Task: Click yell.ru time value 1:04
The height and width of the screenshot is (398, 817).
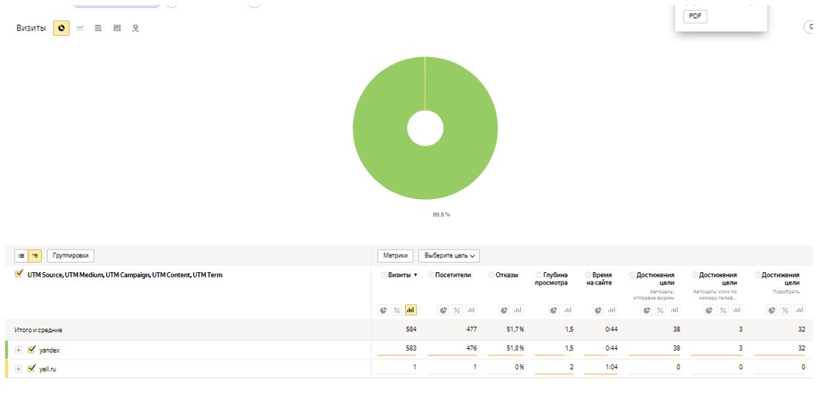Action: click(x=611, y=367)
